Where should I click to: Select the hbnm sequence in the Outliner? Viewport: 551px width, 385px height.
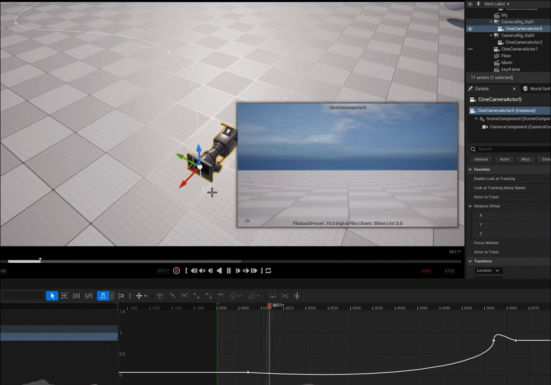tap(507, 63)
